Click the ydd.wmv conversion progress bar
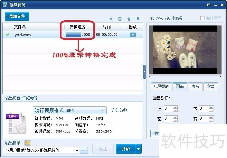 73,35
